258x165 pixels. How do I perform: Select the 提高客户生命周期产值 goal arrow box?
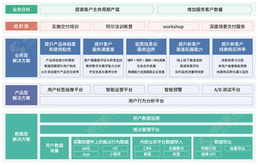pyautogui.click(x=97, y=9)
